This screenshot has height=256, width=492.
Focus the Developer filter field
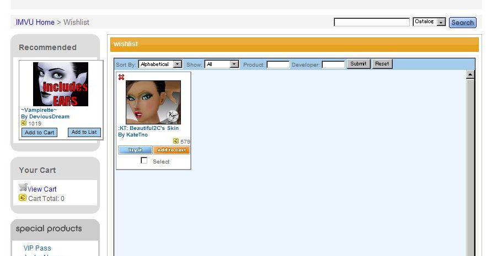[333, 64]
